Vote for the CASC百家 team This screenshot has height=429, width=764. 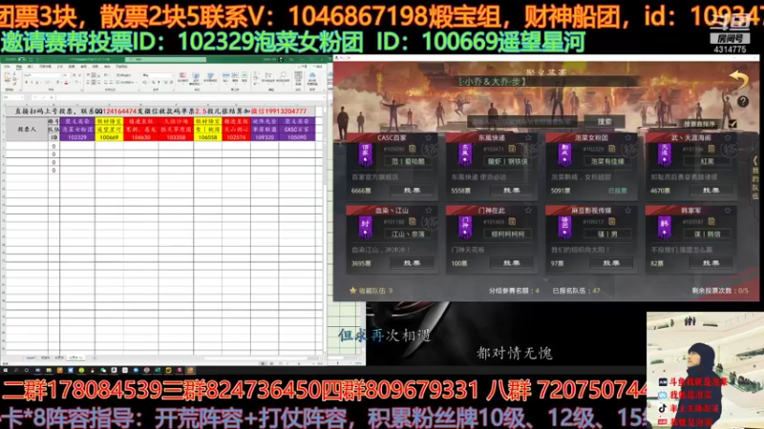(x=412, y=191)
